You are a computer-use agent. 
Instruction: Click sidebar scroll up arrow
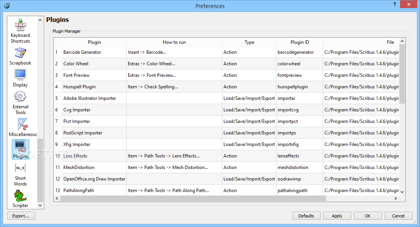coord(40,20)
